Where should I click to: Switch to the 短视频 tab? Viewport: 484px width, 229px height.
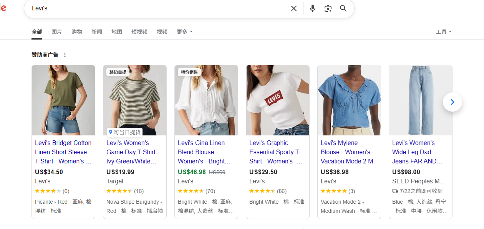139,32
